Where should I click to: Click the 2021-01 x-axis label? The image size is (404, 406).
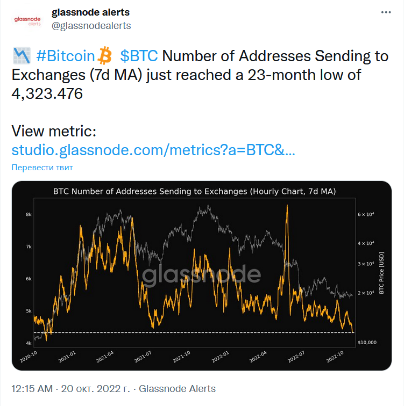coord(67,357)
